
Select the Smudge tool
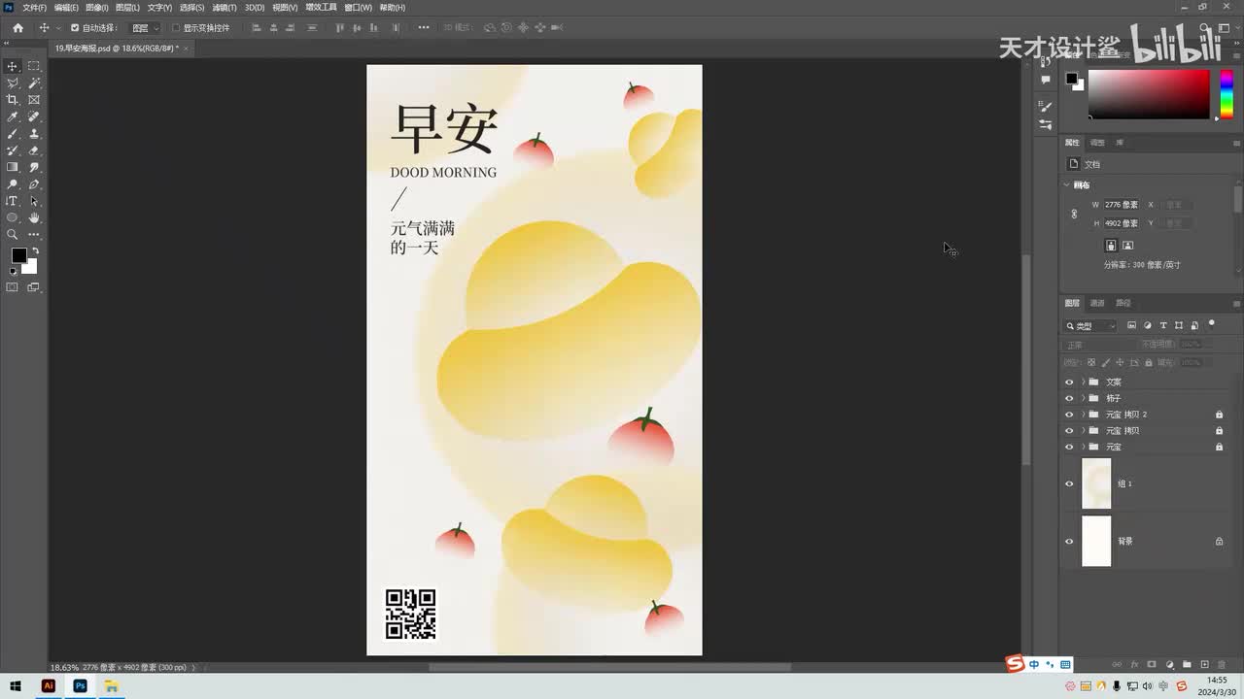coord(34,167)
